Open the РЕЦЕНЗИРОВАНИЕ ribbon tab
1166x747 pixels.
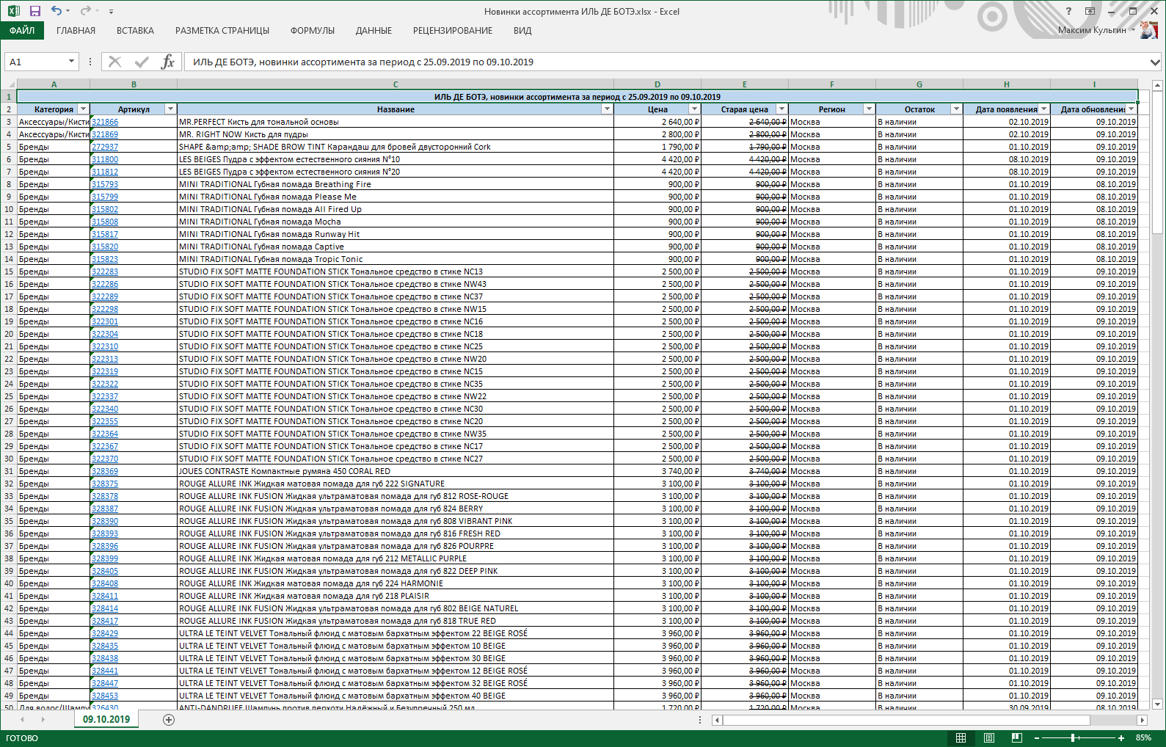[453, 31]
